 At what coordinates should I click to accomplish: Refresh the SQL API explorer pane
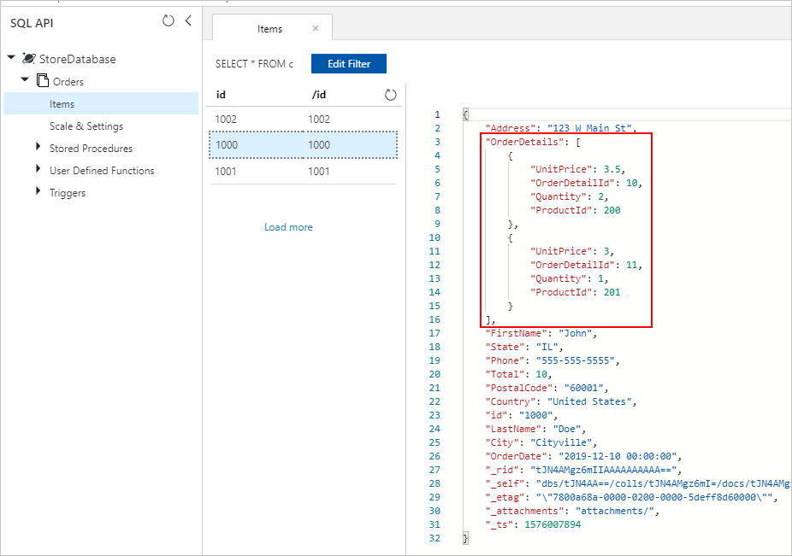[x=168, y=22]
